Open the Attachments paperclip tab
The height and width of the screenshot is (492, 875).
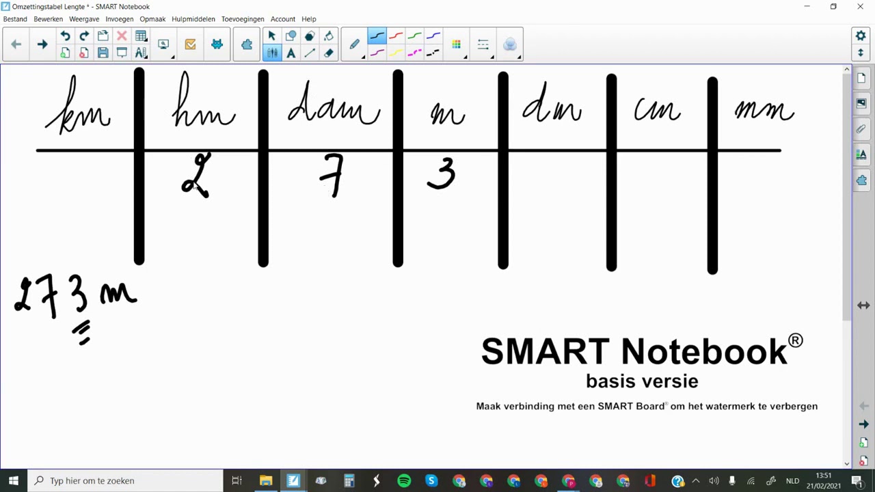pos(861,128)
